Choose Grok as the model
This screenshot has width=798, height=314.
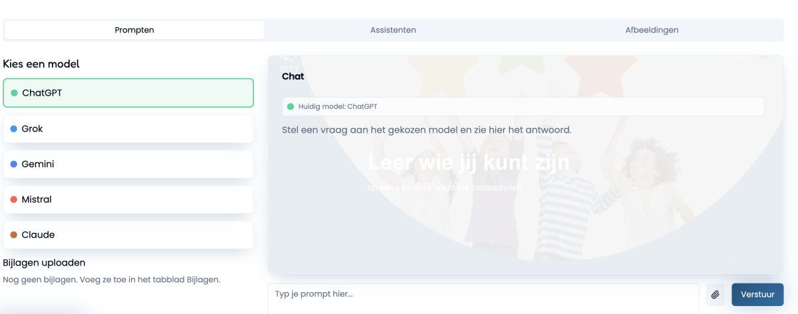click(128, 129)
